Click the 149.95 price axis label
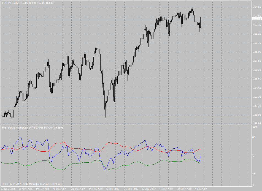Screen dimensions: 262x191 click(256, 124)
